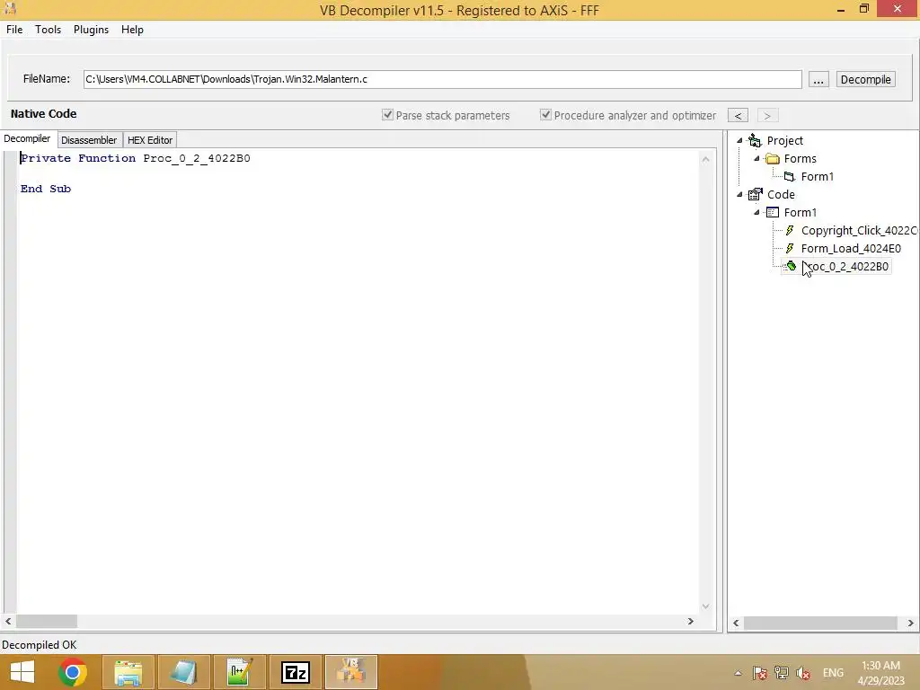Click the muted volume tray icon
This screenshot has height=690, width=920.
(803, 673)
